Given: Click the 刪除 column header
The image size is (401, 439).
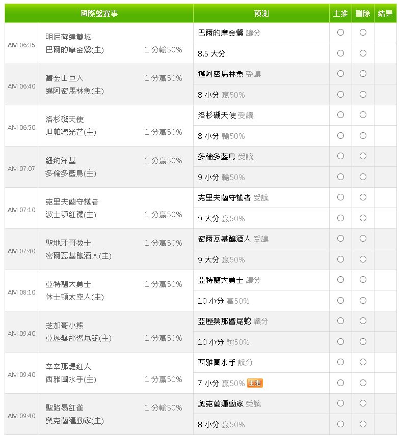Looking at the screenshot, I should click(363, 14).
